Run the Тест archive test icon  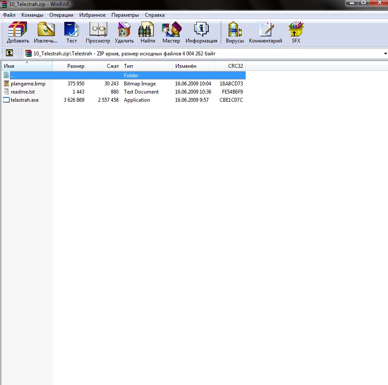click(x=72, y=29)
